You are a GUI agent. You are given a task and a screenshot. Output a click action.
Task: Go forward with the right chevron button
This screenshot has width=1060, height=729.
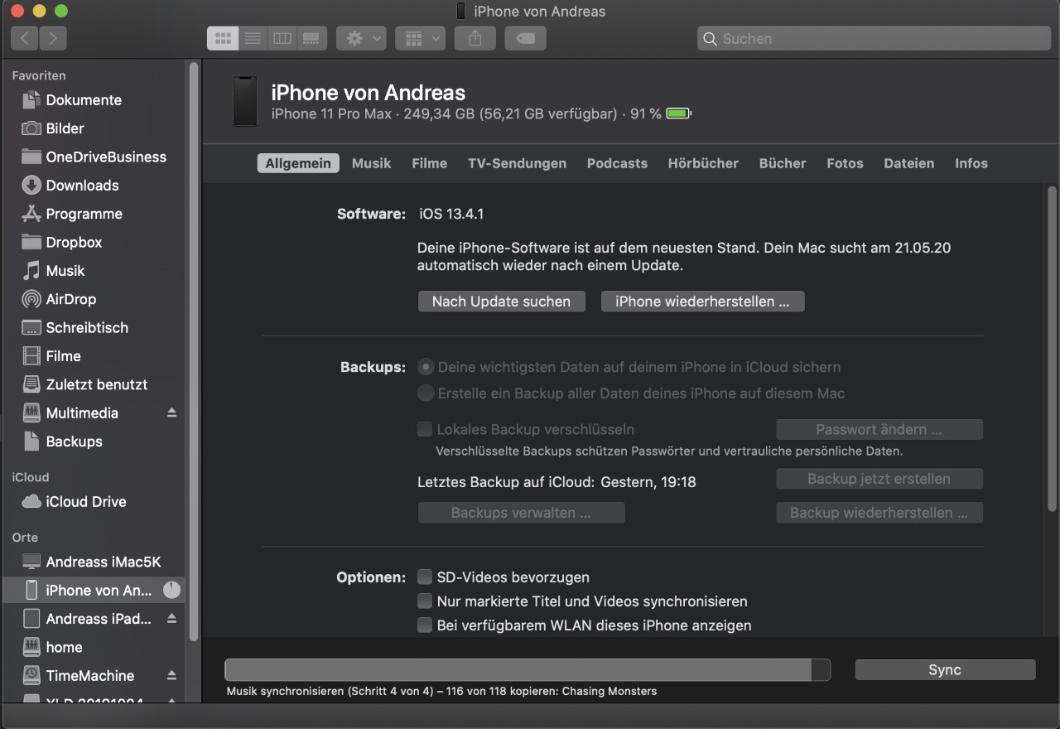[53, 38]
